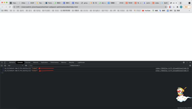192x109 pixels.
Task: Open the Lighthouse tab
Action: coord(81,62)
